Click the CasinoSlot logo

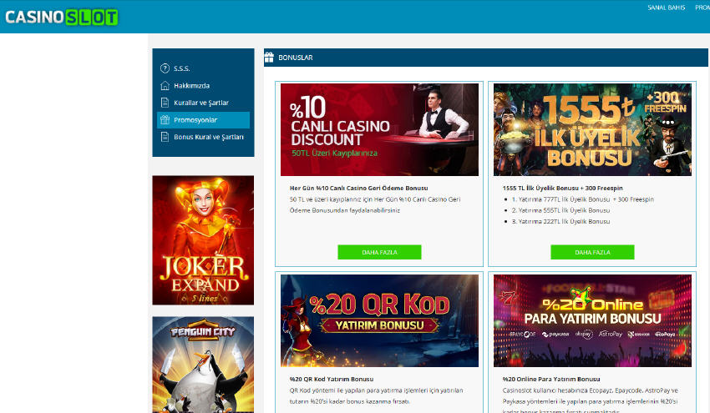[x=62, y=17]
